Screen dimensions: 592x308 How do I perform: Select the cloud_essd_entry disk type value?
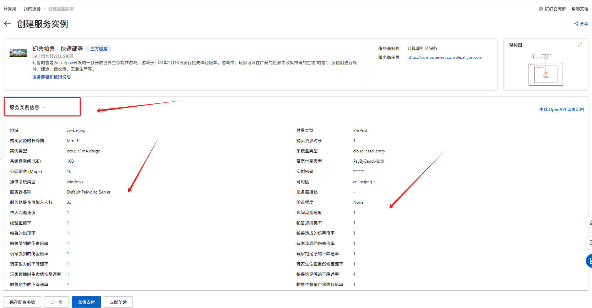[x=369, y=151]
